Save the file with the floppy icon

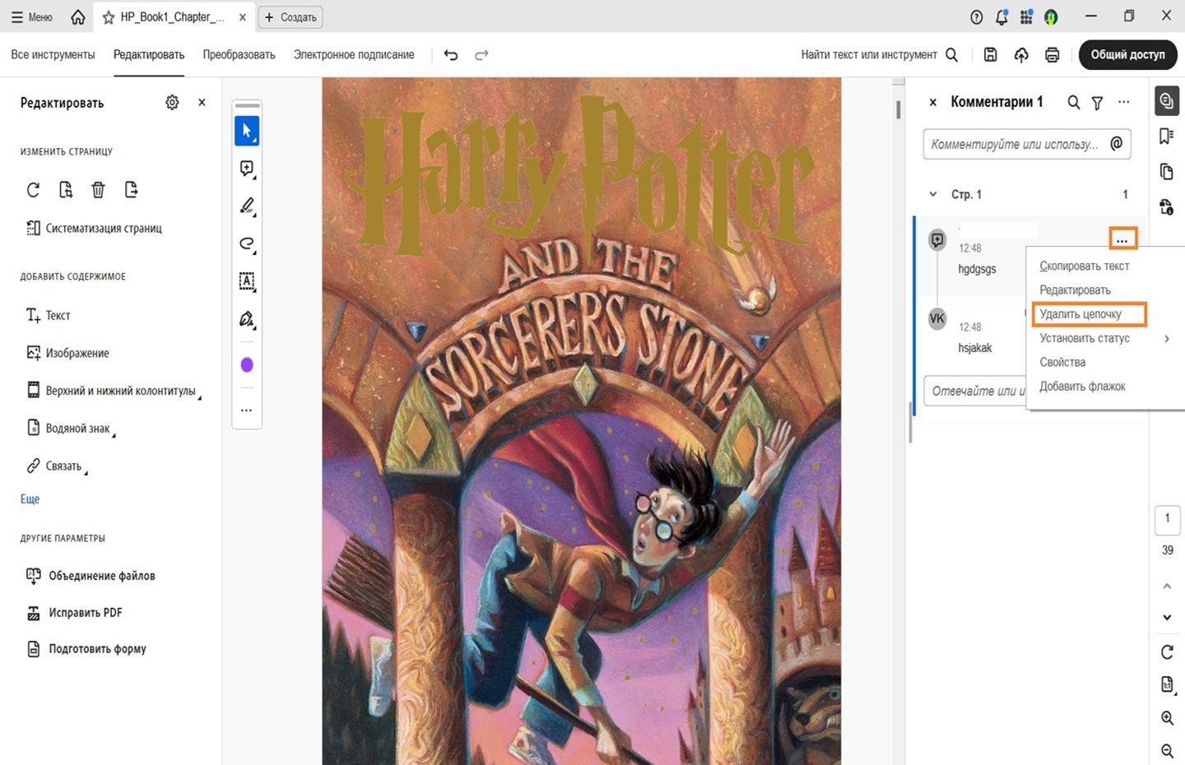[991, 55]
